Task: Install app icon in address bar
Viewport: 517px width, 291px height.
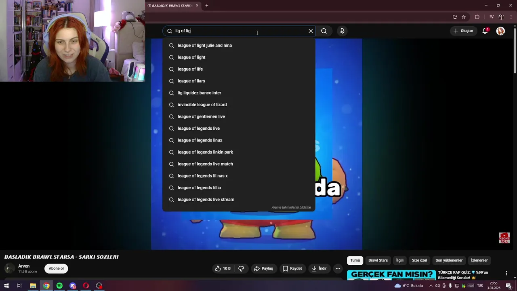Action: (x=455, y=17)
